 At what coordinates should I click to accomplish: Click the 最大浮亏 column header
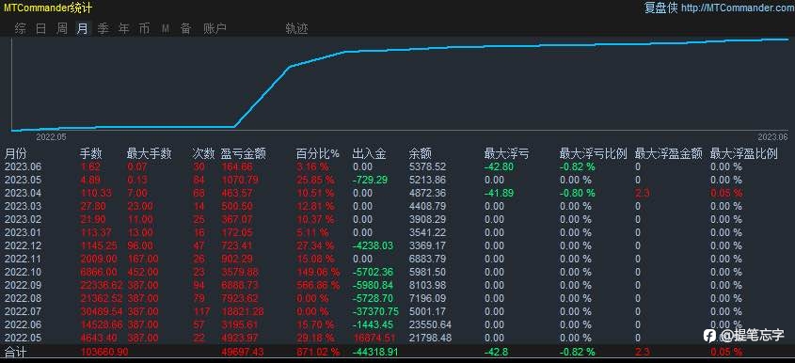coord(506,153)
